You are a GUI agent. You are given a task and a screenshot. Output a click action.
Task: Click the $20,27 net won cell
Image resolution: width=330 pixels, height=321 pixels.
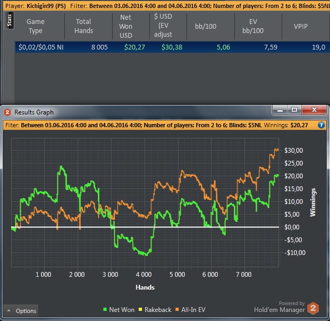(134, 47)
